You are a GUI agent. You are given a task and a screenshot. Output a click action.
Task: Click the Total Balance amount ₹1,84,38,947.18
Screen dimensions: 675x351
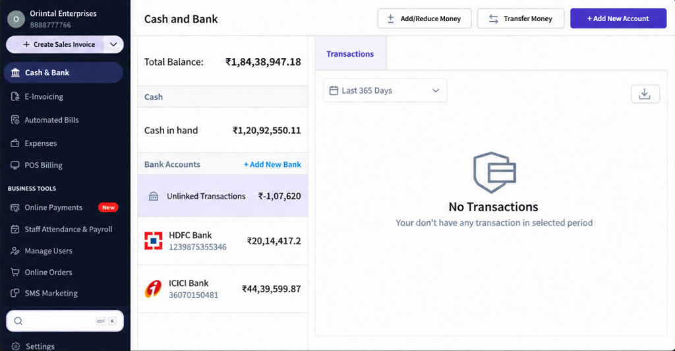click(x=263, y=62)
